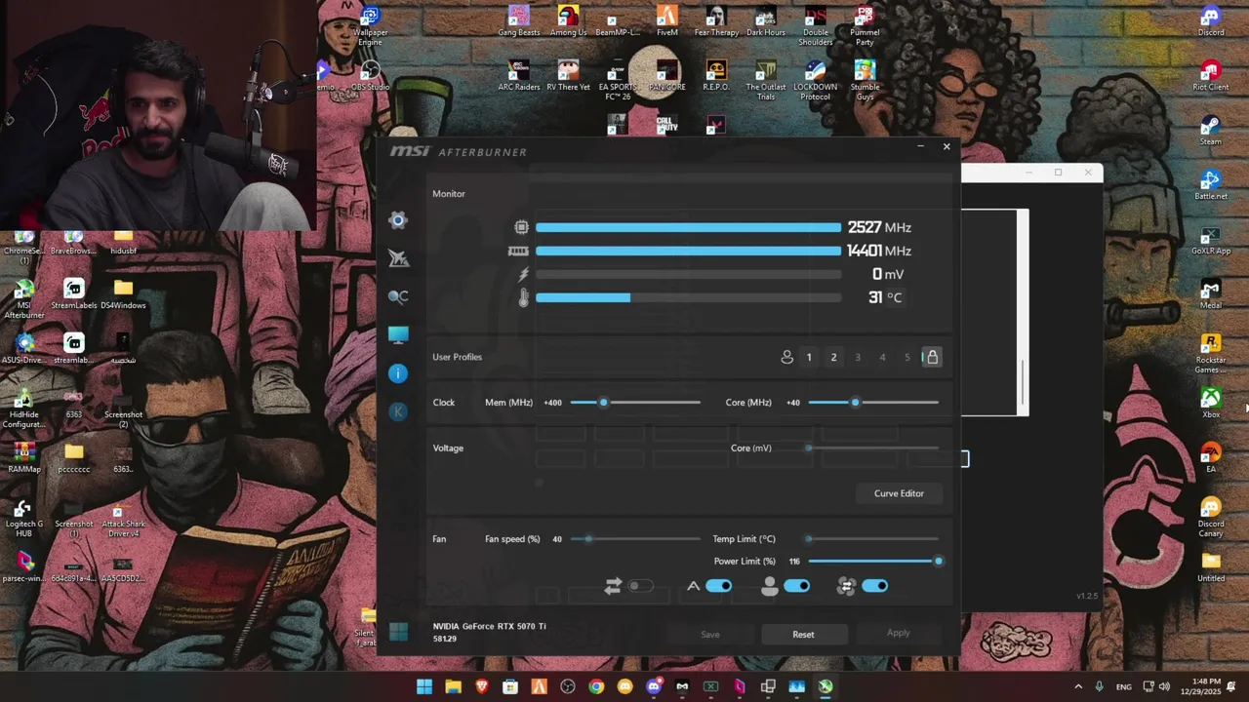Click the +400 memory offset value

tap(552, 403)
